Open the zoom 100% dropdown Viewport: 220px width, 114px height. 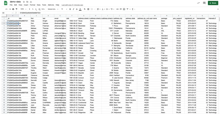[x=23, y=9]
